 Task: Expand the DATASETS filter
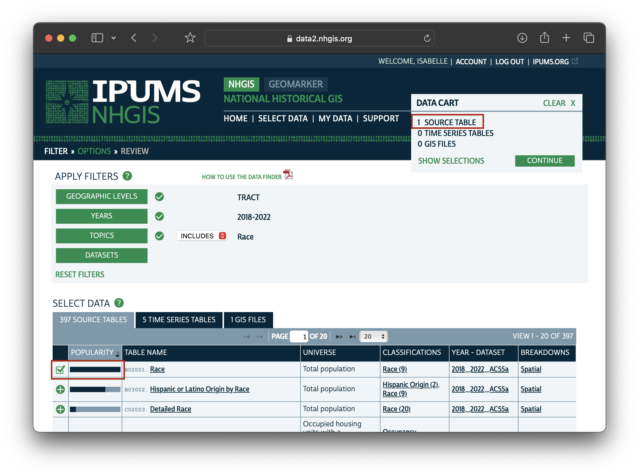[102, 255]
